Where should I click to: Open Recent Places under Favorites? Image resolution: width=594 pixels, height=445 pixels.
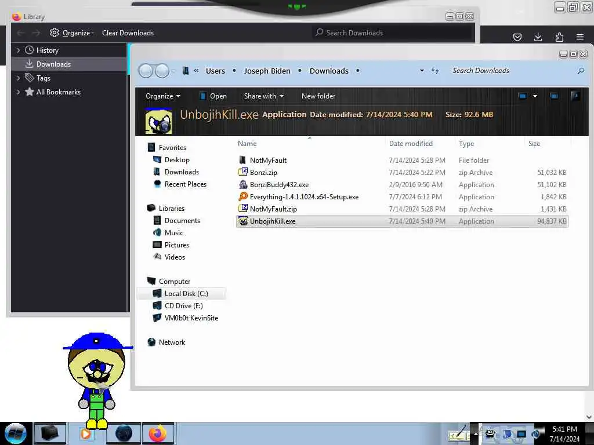186,184
